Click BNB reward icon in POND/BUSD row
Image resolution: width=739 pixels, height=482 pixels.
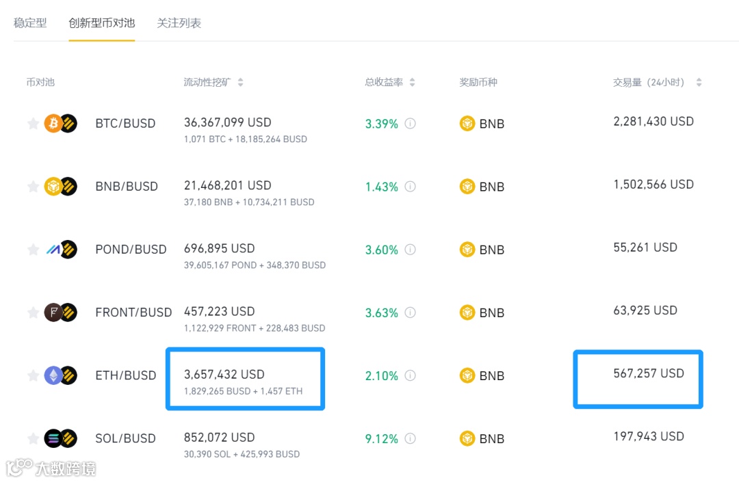467,250
